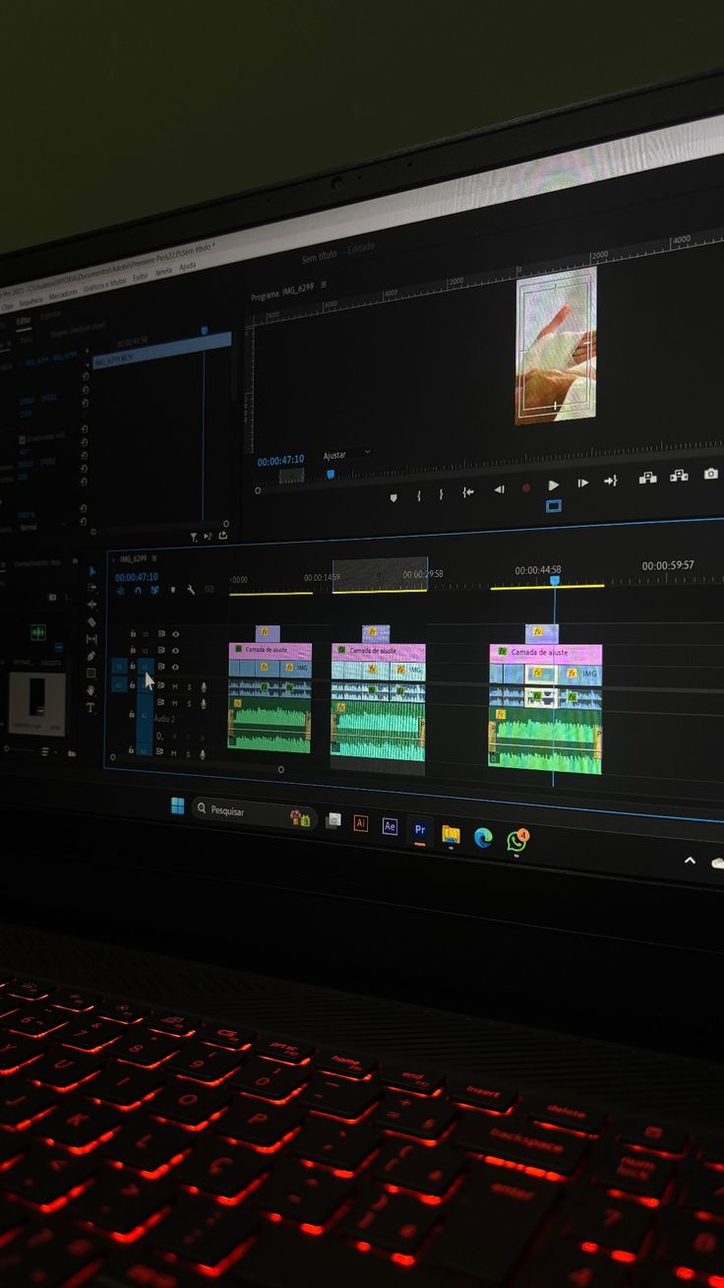Click export share icon in effect controls
724x1288 pixels.
pyautogui.click(x=223, y=536)
